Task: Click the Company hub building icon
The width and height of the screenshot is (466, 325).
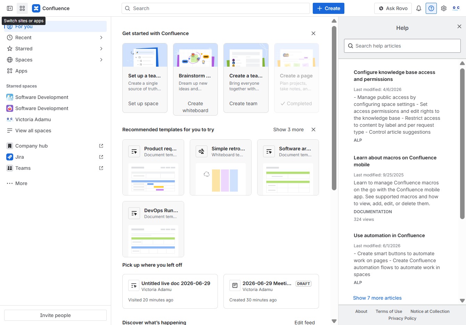Action: (x=10, y=146)
